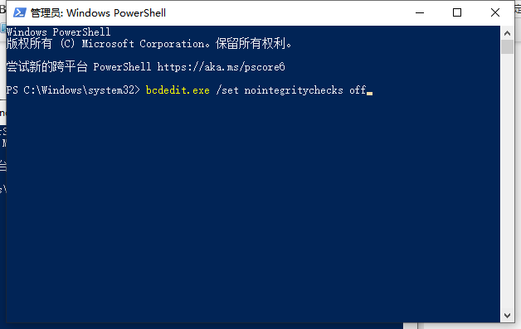Close the administrator PowerShell window
This screenshot has height=329, width=521.
pos(495,13)
